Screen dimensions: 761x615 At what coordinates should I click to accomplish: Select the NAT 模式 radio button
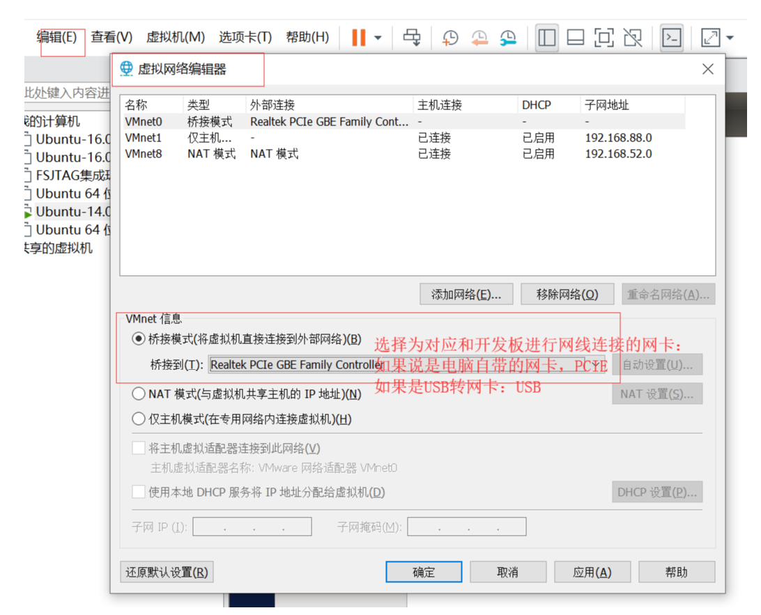coord(138,394)
